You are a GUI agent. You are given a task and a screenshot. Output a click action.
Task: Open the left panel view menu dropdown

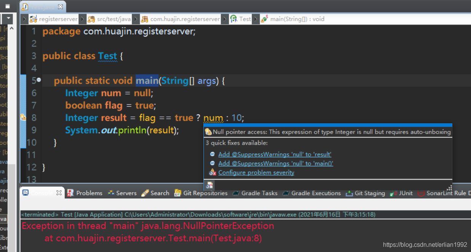(x=8, y=19)
